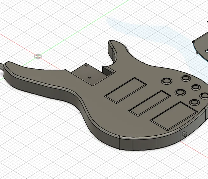The image size is (208, 179).
Task: Pick the screw hole in neck pocket's center
Action: click(90, 77)
